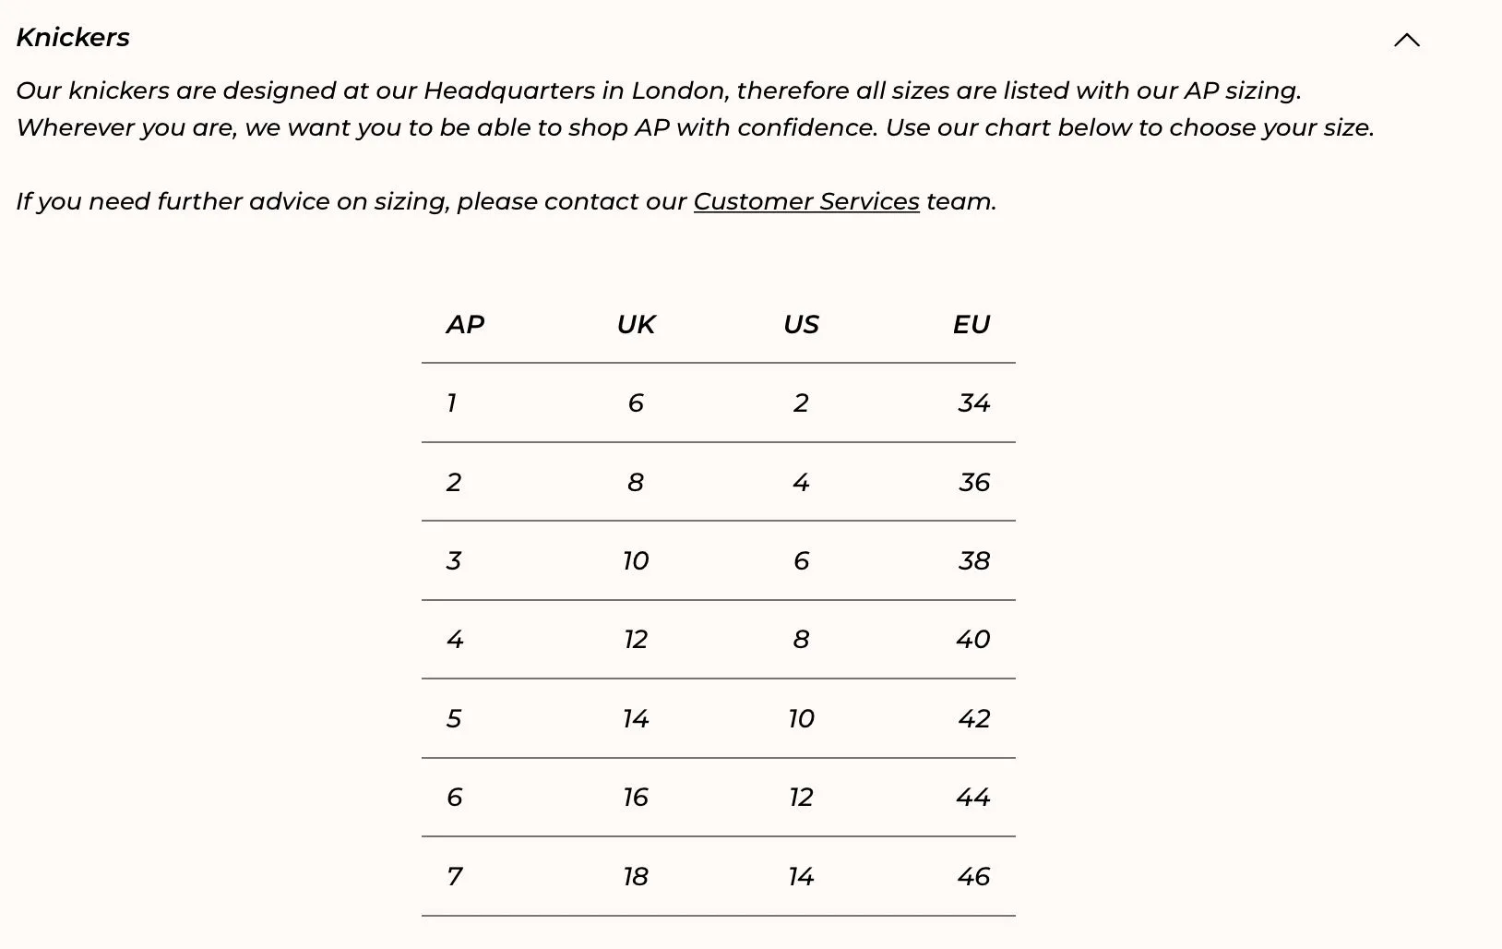Select EU size 38 cell

(973, 561)
